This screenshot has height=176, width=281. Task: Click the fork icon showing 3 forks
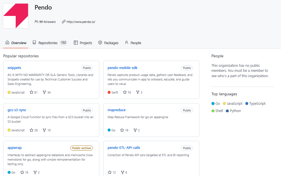pyautogui.click(x=138, y=92)
